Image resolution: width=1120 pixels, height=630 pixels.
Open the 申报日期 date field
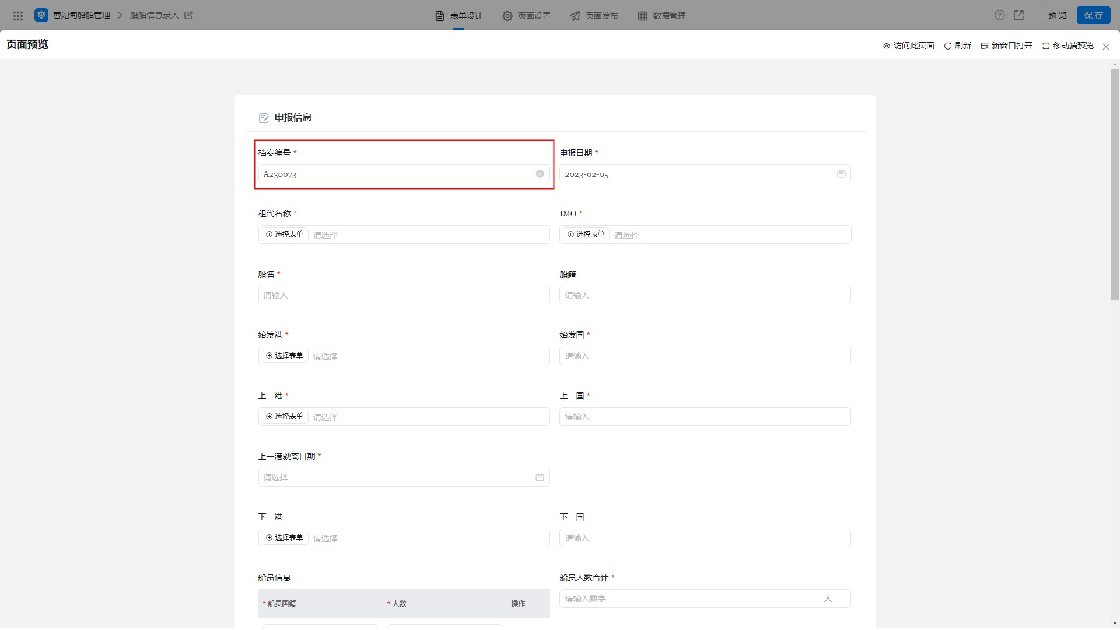coord(705,174)
